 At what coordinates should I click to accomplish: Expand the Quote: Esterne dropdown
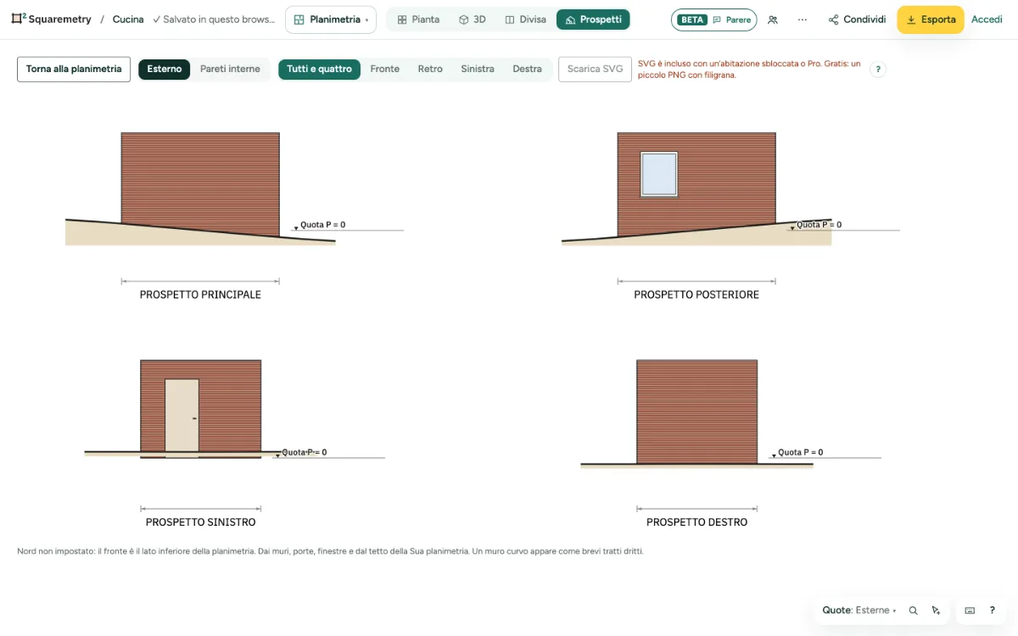(859, 611)
